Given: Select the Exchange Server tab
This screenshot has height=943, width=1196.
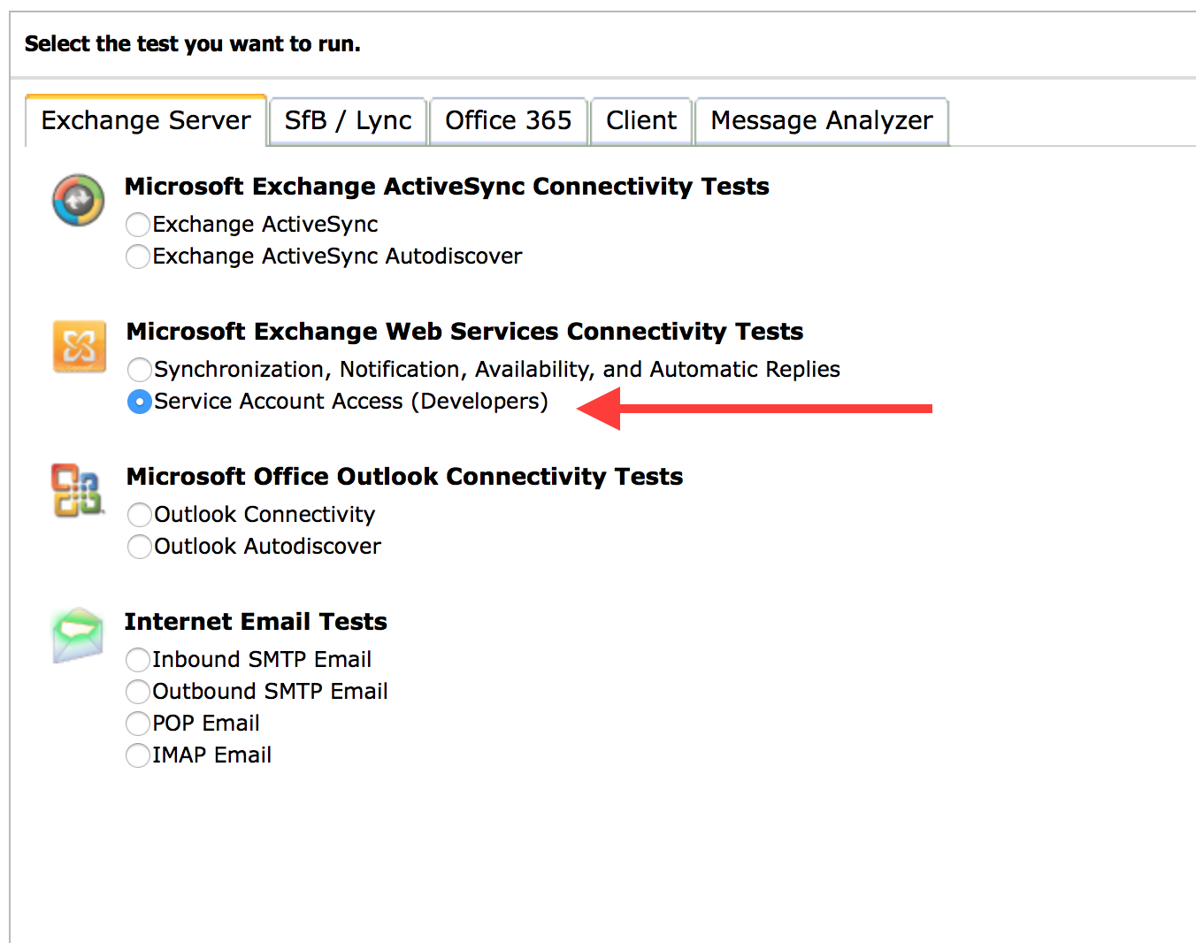Looking at the screenshot, I should pyautogui.click(x=145, y=120).
